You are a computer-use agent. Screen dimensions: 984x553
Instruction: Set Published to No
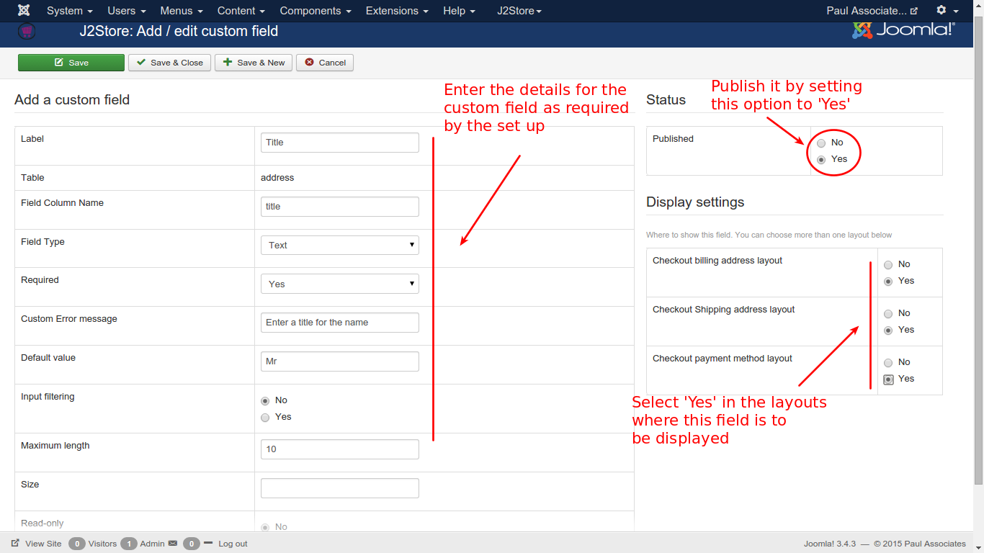(x=821, y=143)
